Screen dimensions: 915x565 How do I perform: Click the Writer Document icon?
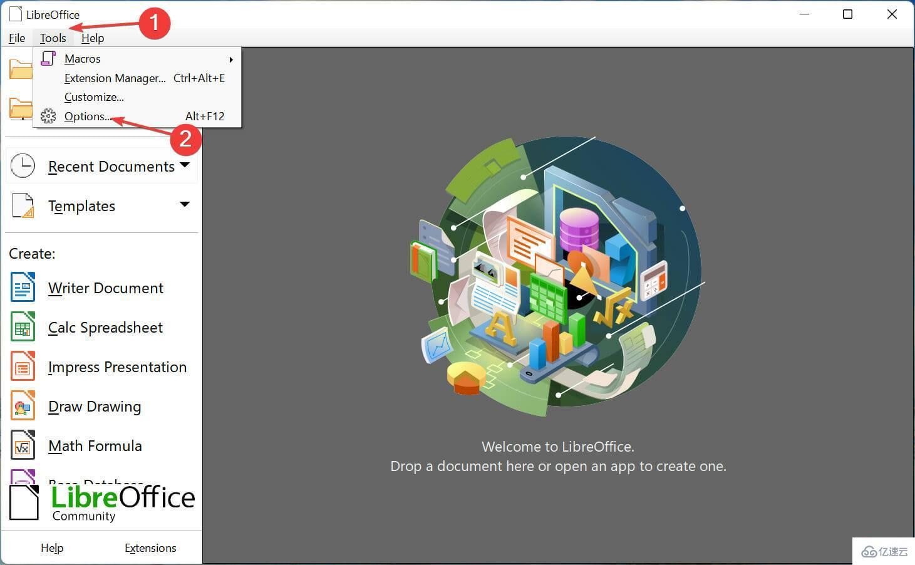click(x=23, y=288)
